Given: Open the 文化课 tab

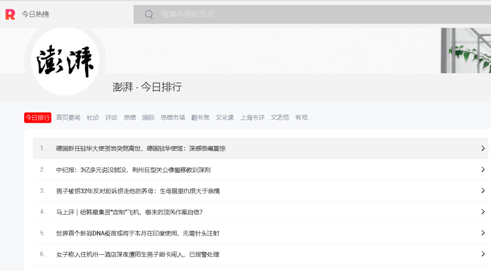Looking at the screenshot, I should pos(225,117).
